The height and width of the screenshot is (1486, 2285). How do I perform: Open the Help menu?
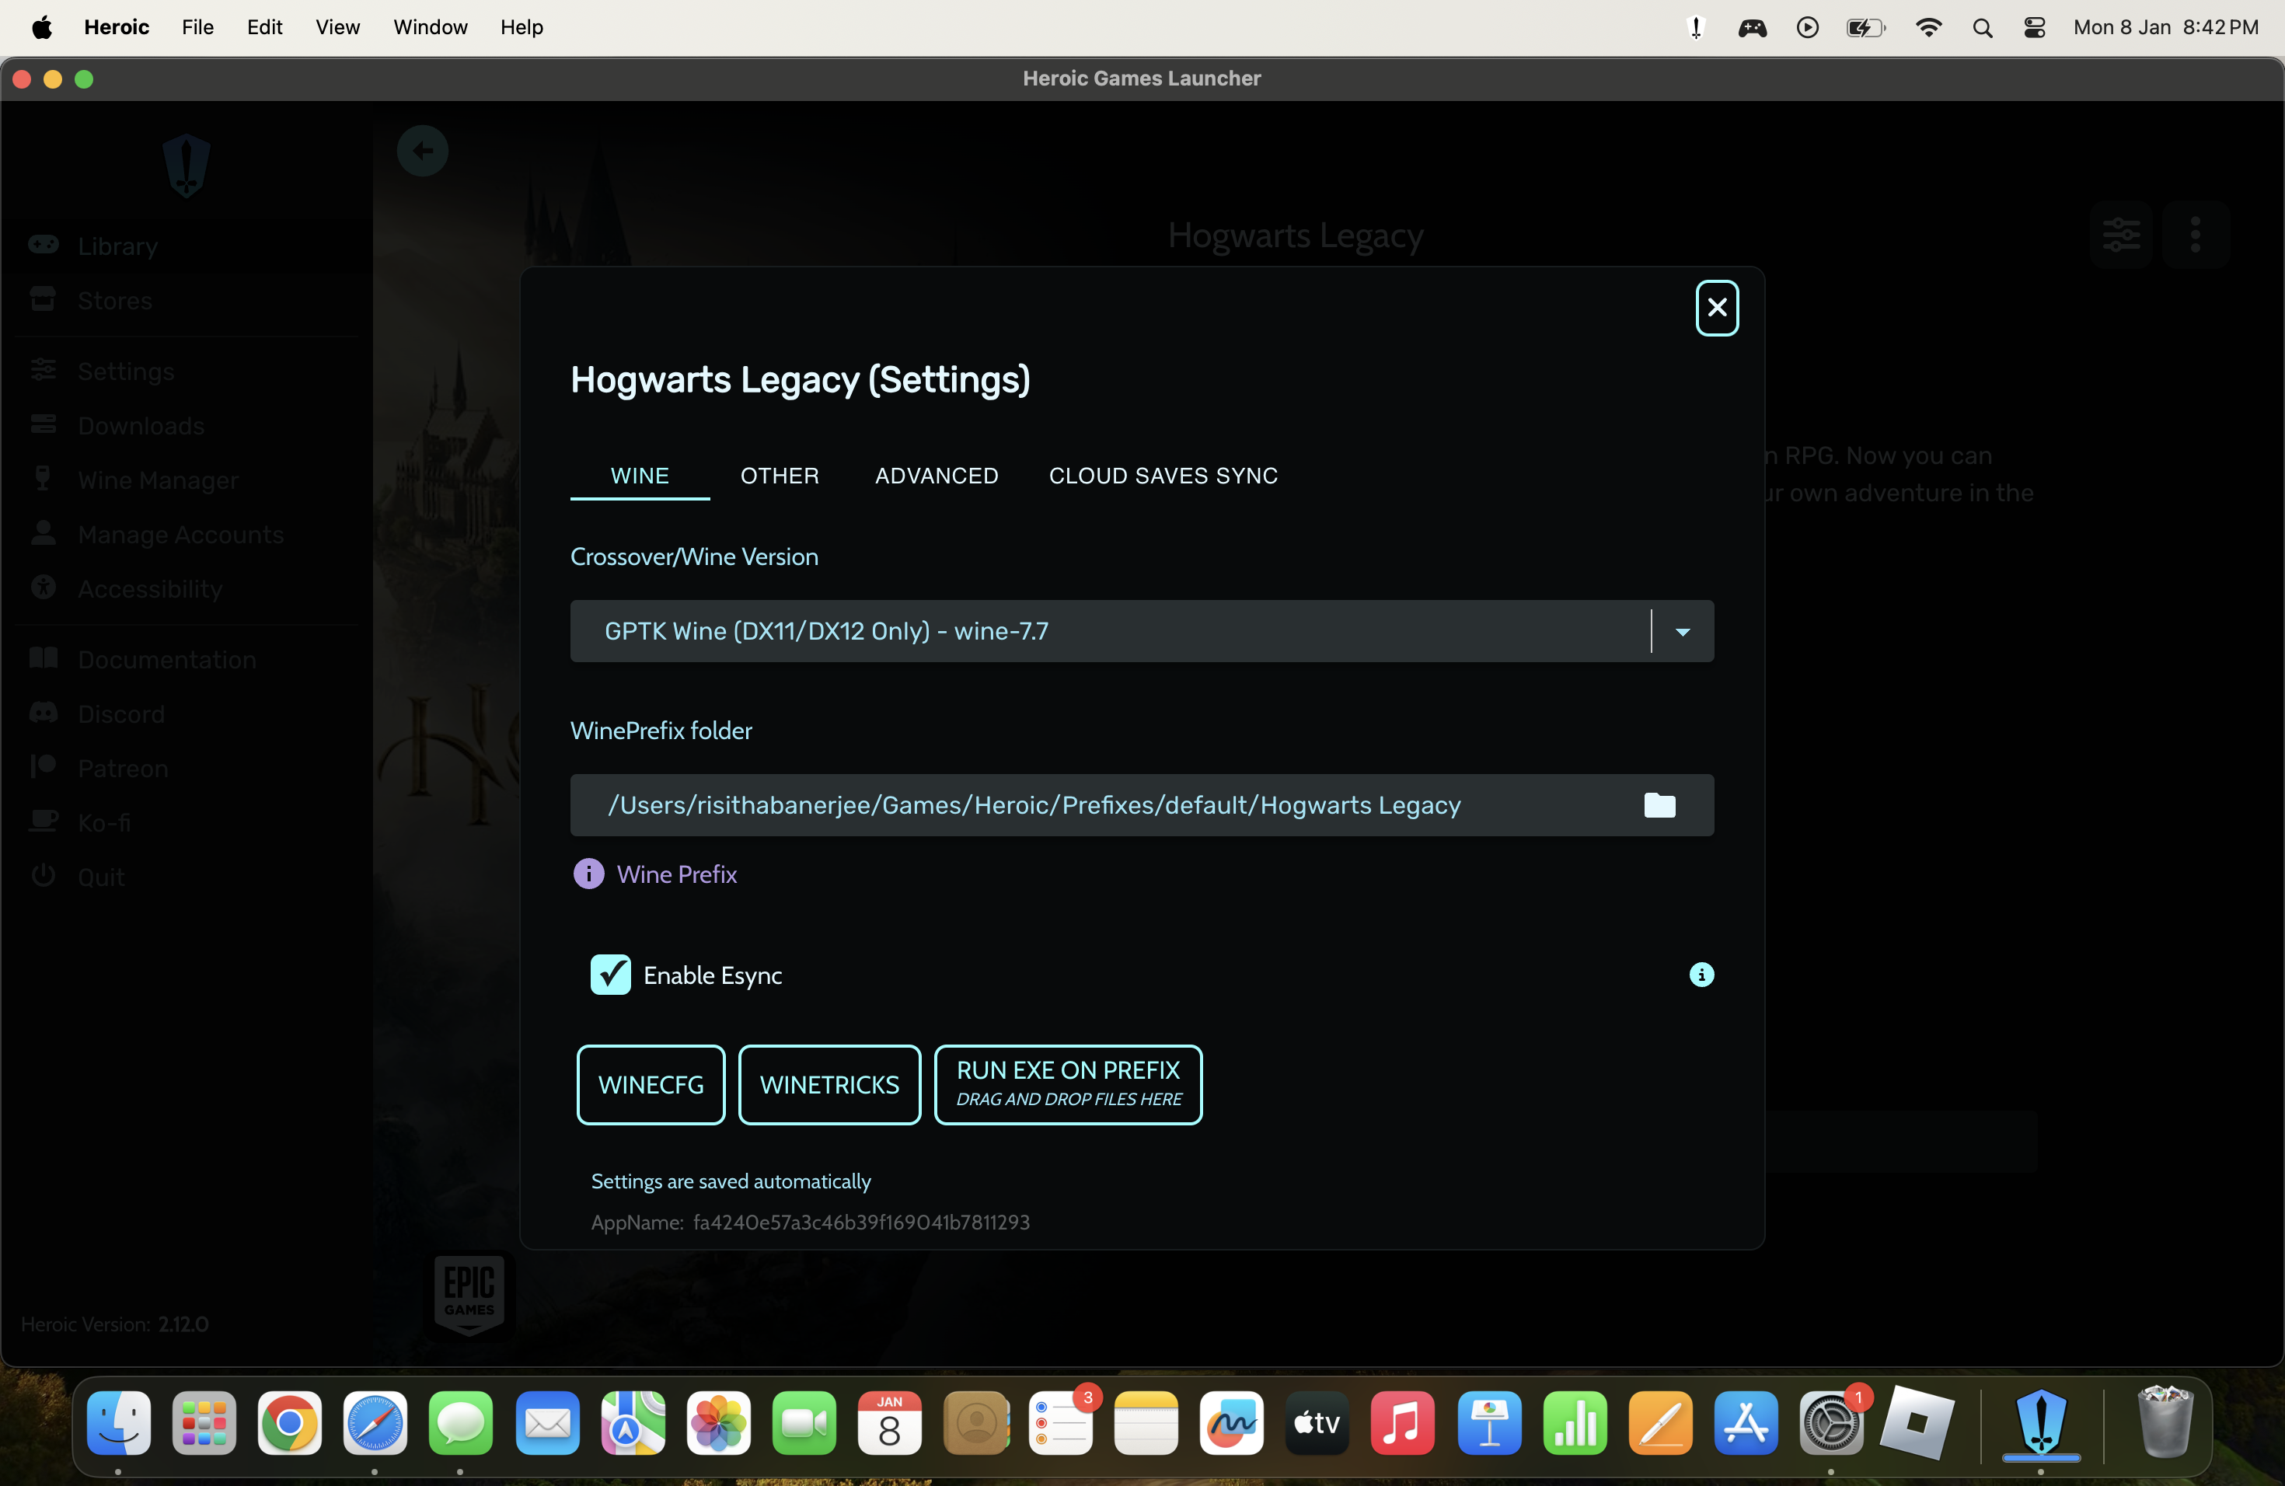pos(522,27)
